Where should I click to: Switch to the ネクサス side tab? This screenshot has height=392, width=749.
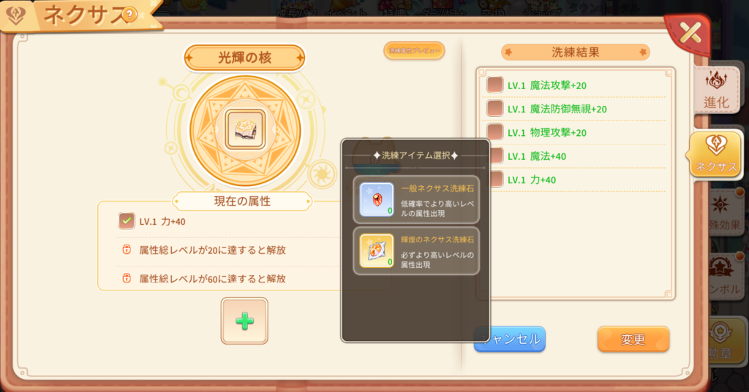pos(715,154)
